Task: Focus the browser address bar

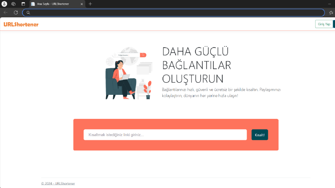Action: click(x=174, y=13)
